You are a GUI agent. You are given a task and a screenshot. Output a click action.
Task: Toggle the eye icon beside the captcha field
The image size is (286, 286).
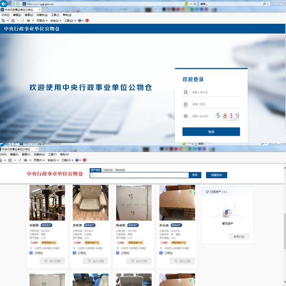(x=185, y=116)
